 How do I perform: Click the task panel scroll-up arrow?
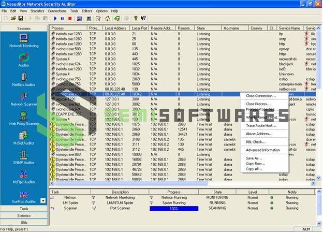[319, 192]
